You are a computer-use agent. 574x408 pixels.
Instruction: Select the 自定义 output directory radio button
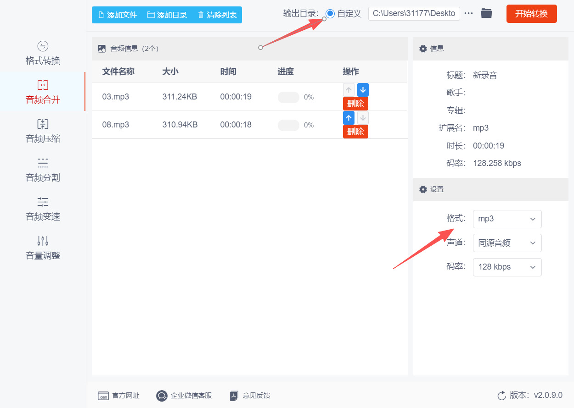click(x=330, y=14)
